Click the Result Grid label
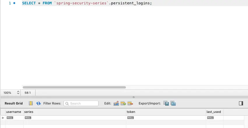248x128 pixels. point(14,103)
